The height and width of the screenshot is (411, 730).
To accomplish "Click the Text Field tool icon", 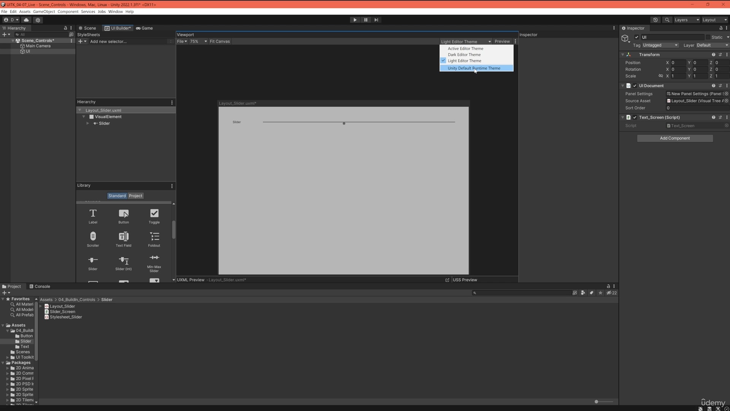I will click(123, 236).
